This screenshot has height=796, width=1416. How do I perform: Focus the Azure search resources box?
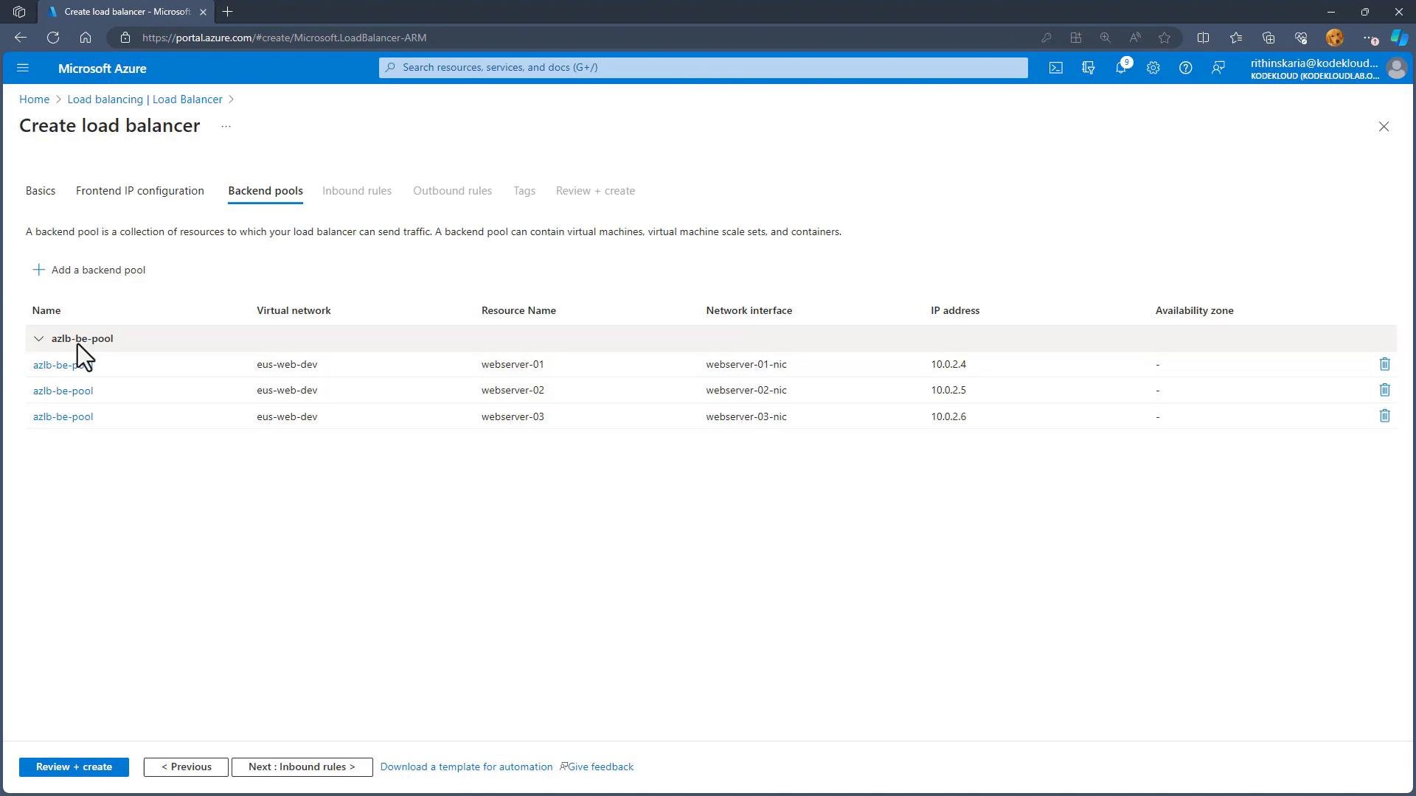(x=703, y=68)
